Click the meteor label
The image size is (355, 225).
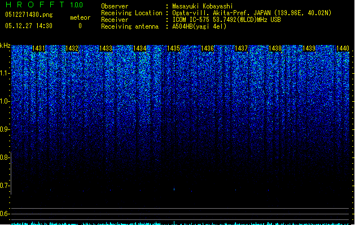tap(80, 17)
